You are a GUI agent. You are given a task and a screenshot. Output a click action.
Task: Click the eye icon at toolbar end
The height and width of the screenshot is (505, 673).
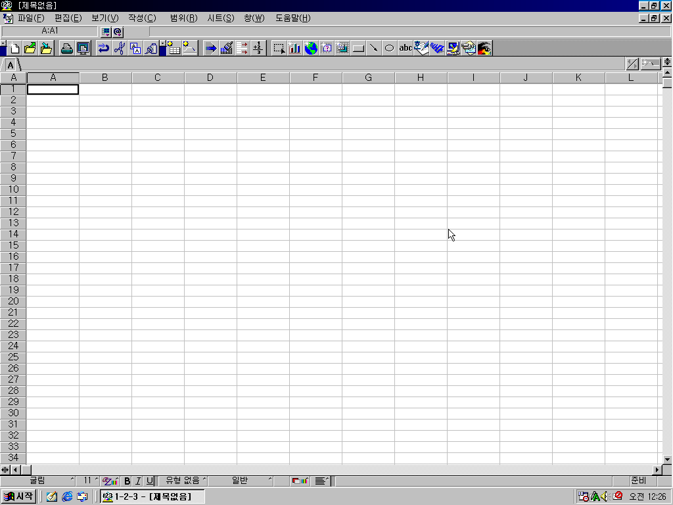click(x=484, y=48)
